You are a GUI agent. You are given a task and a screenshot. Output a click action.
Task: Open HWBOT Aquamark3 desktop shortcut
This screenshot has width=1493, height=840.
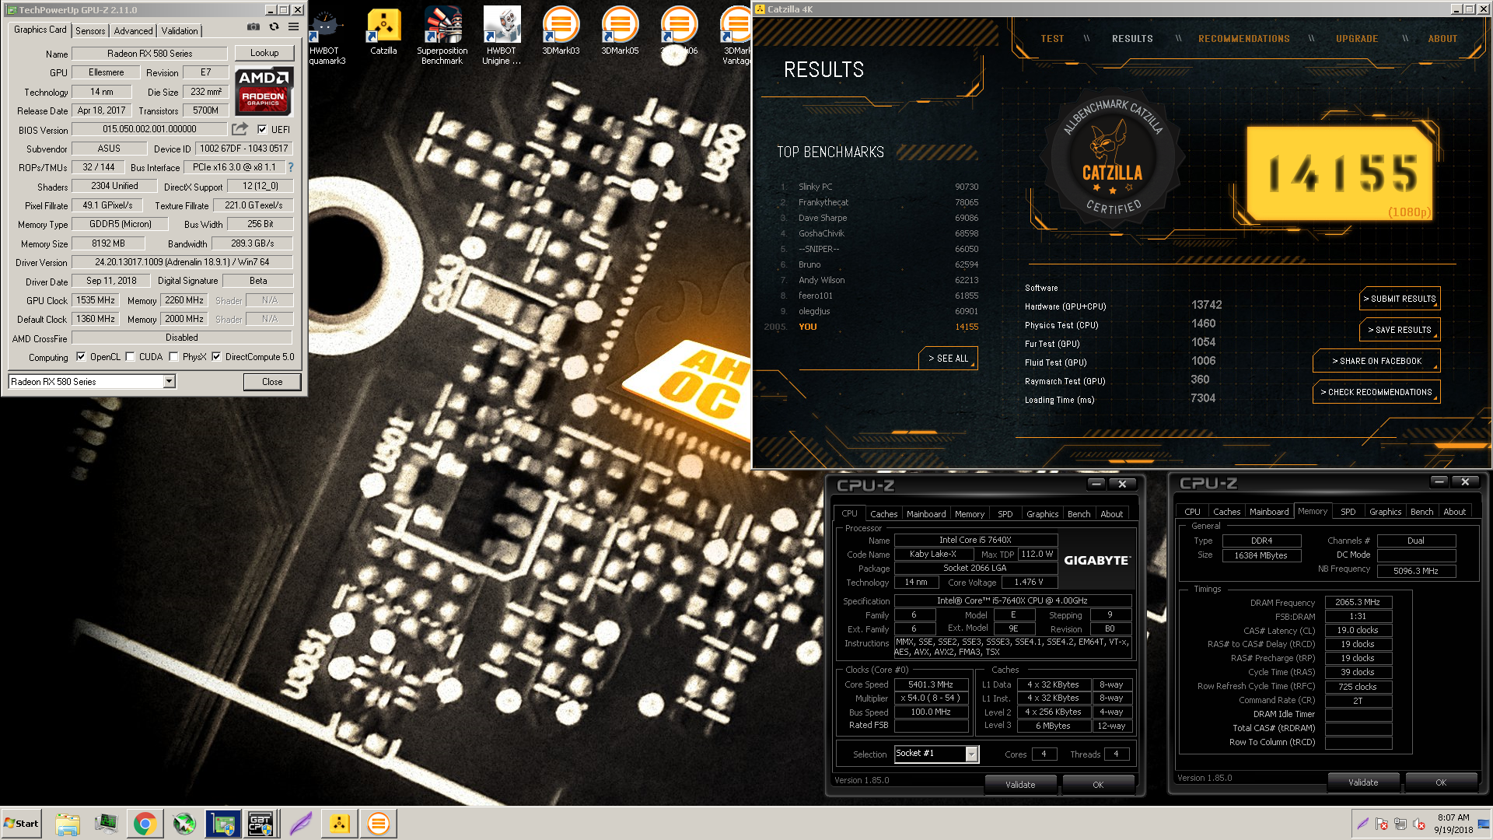coord(326,36)
